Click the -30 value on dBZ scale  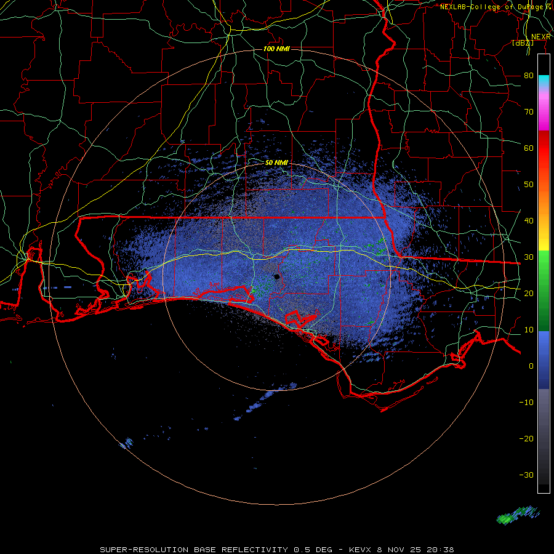click(526, 475)
